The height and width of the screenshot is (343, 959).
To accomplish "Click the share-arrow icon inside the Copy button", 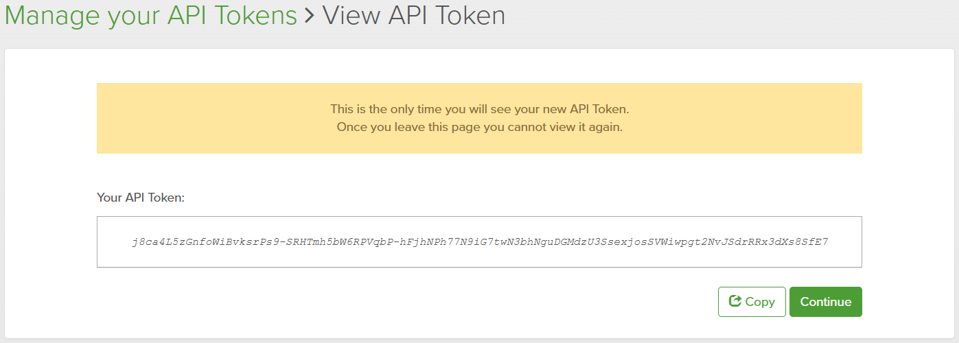I will coord(735,301).
